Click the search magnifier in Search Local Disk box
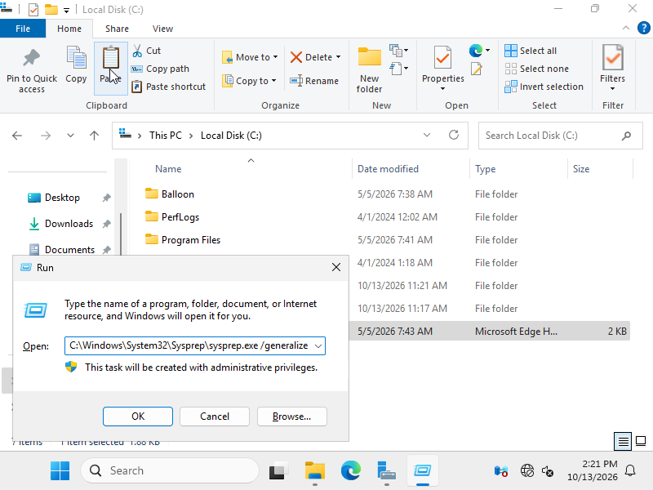 tap(626, 136)
